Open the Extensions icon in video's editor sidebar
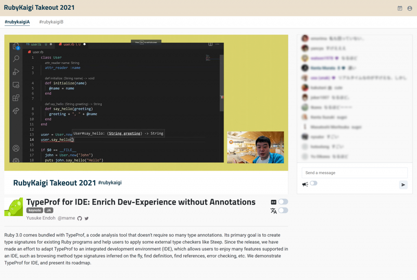The height and width of the screenshot is (280, 417). click(16, 98)
